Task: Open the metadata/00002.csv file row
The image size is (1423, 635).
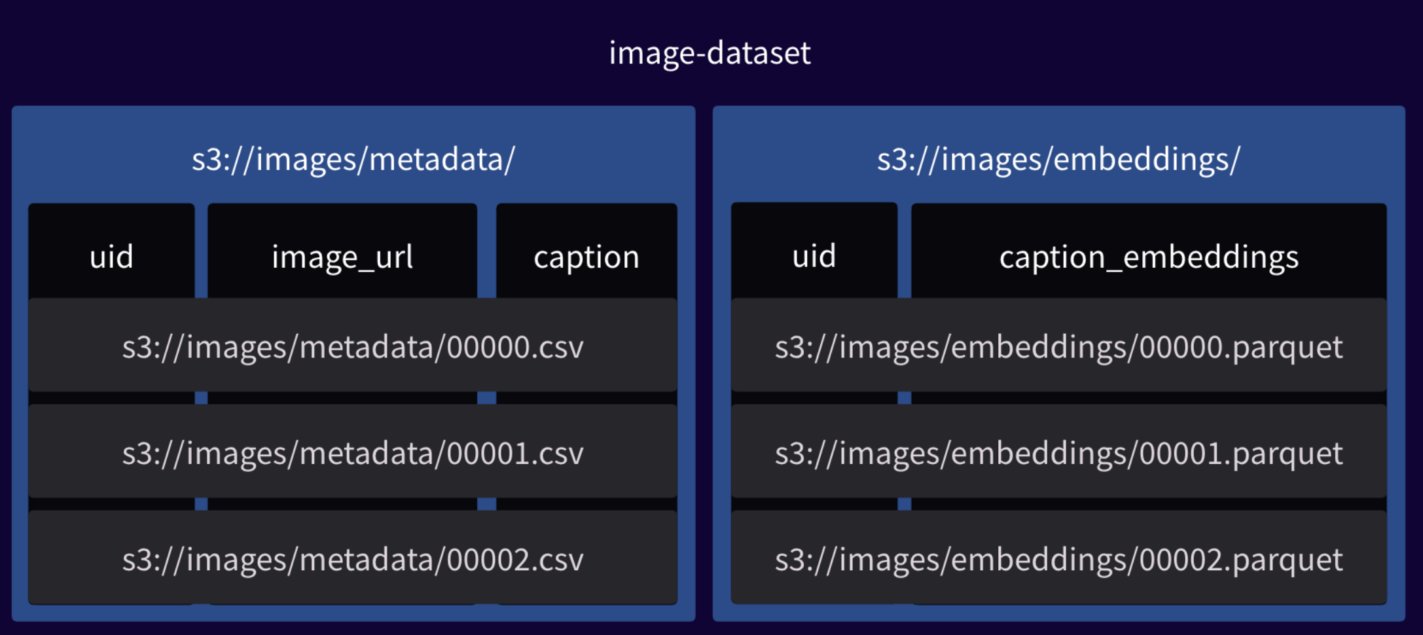Action: 353,557
